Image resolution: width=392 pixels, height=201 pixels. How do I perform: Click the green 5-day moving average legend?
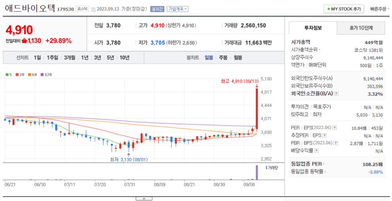(x=9, y=75)
